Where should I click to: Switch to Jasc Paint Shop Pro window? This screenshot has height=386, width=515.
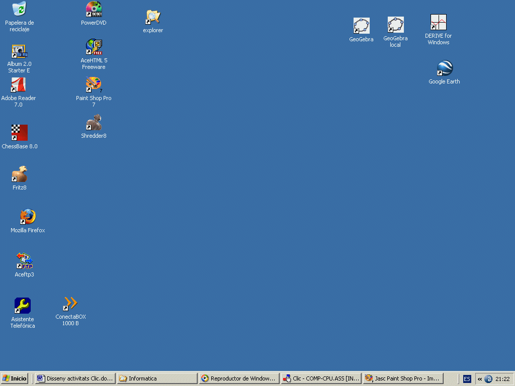coord(403,378)
